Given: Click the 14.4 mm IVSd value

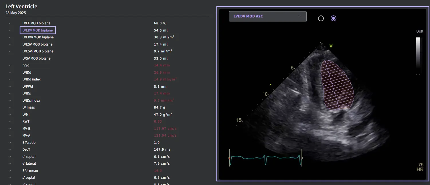Looking at the screenshot, I should point(162,65).
